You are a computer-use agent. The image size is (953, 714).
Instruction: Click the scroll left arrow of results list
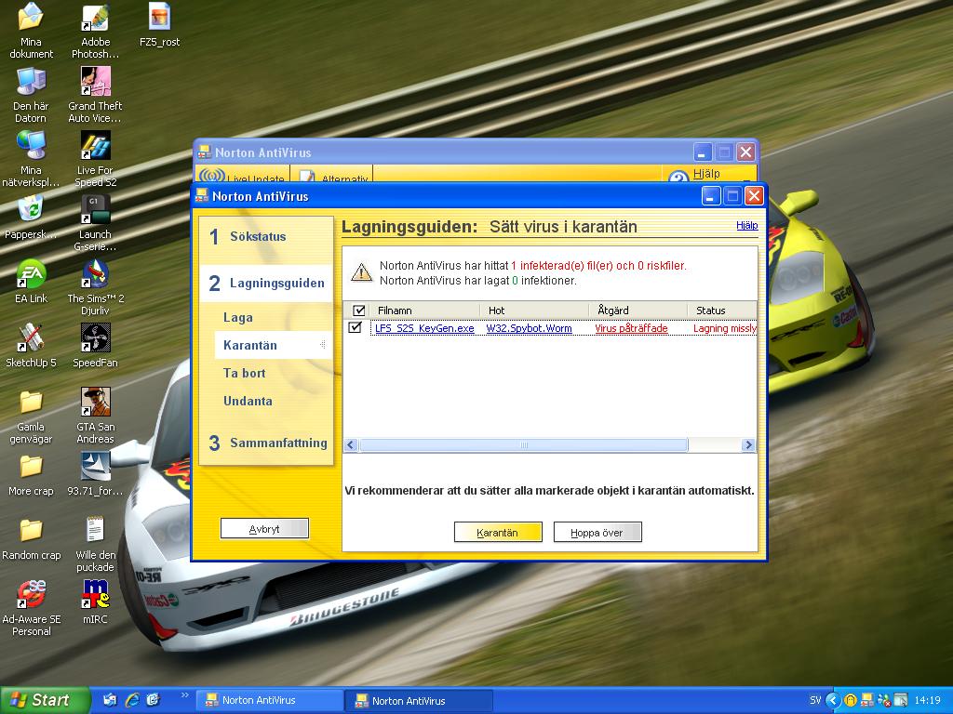coord(351,445)
